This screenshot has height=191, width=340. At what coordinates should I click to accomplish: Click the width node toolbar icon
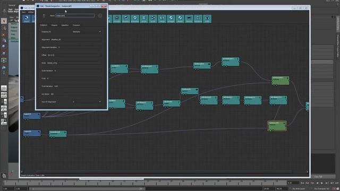point(207,19)
